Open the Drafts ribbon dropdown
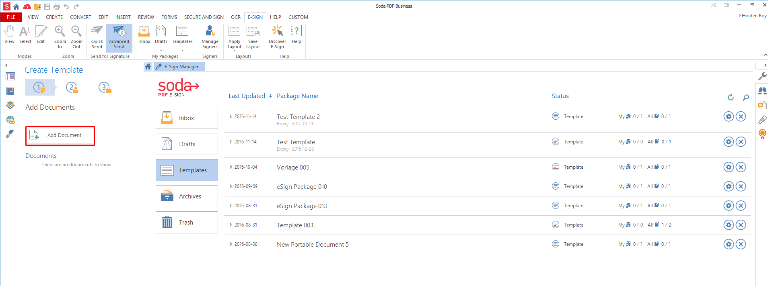Viewport: 768px width, 286px height. [x=161, y=50]
